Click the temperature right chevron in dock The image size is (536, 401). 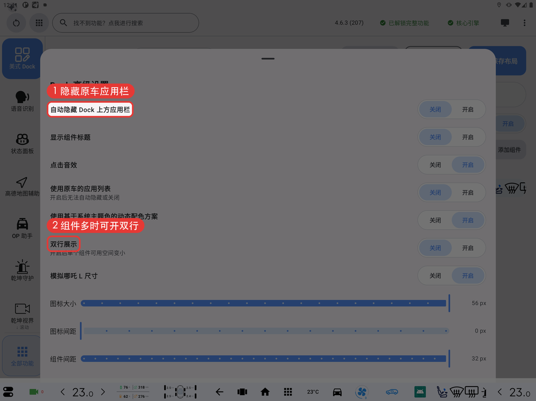point(103,392)
